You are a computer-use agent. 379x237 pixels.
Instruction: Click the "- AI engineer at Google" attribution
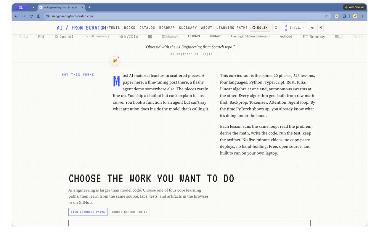[x=189, y=54]
